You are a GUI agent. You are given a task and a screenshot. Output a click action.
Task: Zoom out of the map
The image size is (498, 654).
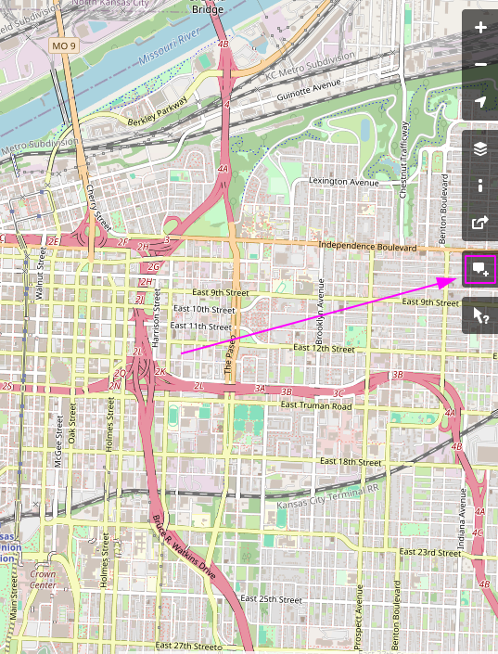point(480,65)
